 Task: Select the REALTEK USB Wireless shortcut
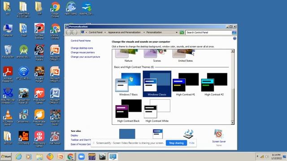8,96
